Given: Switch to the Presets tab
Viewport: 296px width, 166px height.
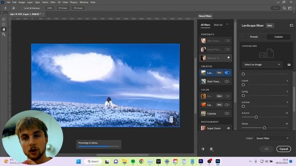Looking at the screenshot, I should (x=254, y=37).
